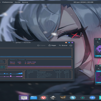Open the Buscar menu in the top bar
This screenshot has height=101, width=101.
[25, 2]
